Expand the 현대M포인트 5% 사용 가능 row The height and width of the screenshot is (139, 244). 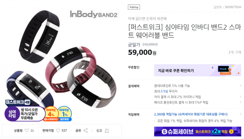tap(198, 86)
